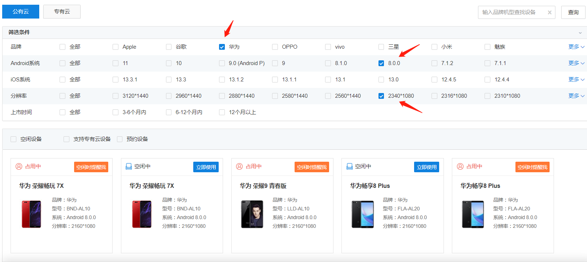
Task: Click the 型号：LLD-AL10 model text
Action: tap(291, 209)
